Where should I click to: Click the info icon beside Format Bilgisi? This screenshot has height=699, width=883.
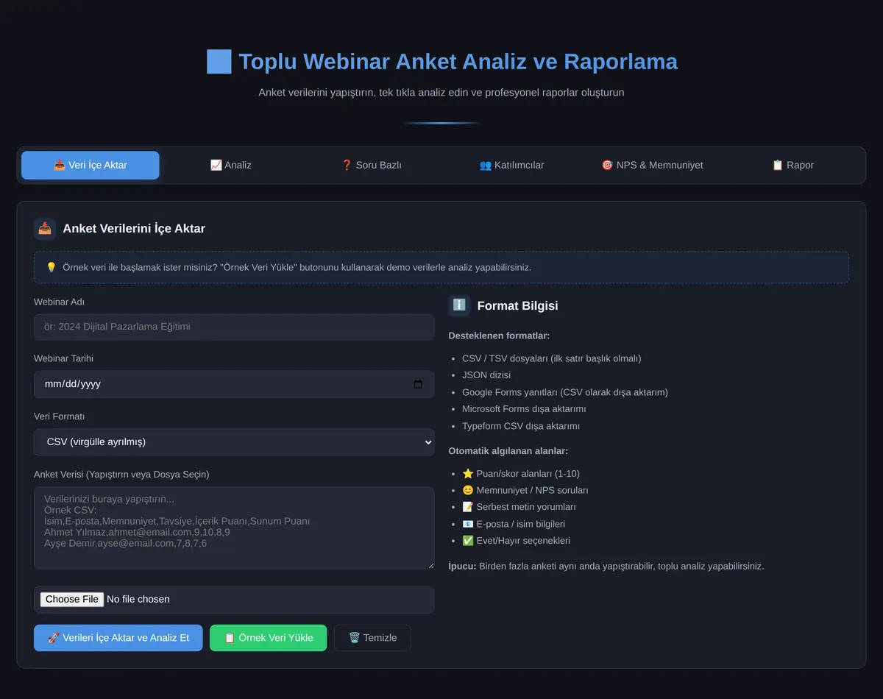(459, 305)
